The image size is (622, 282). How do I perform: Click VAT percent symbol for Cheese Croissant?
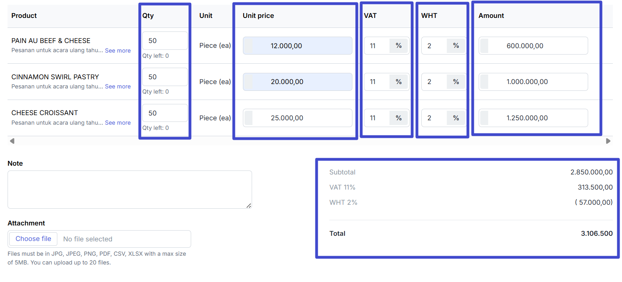pyautogui.click(x=399, y=118)
